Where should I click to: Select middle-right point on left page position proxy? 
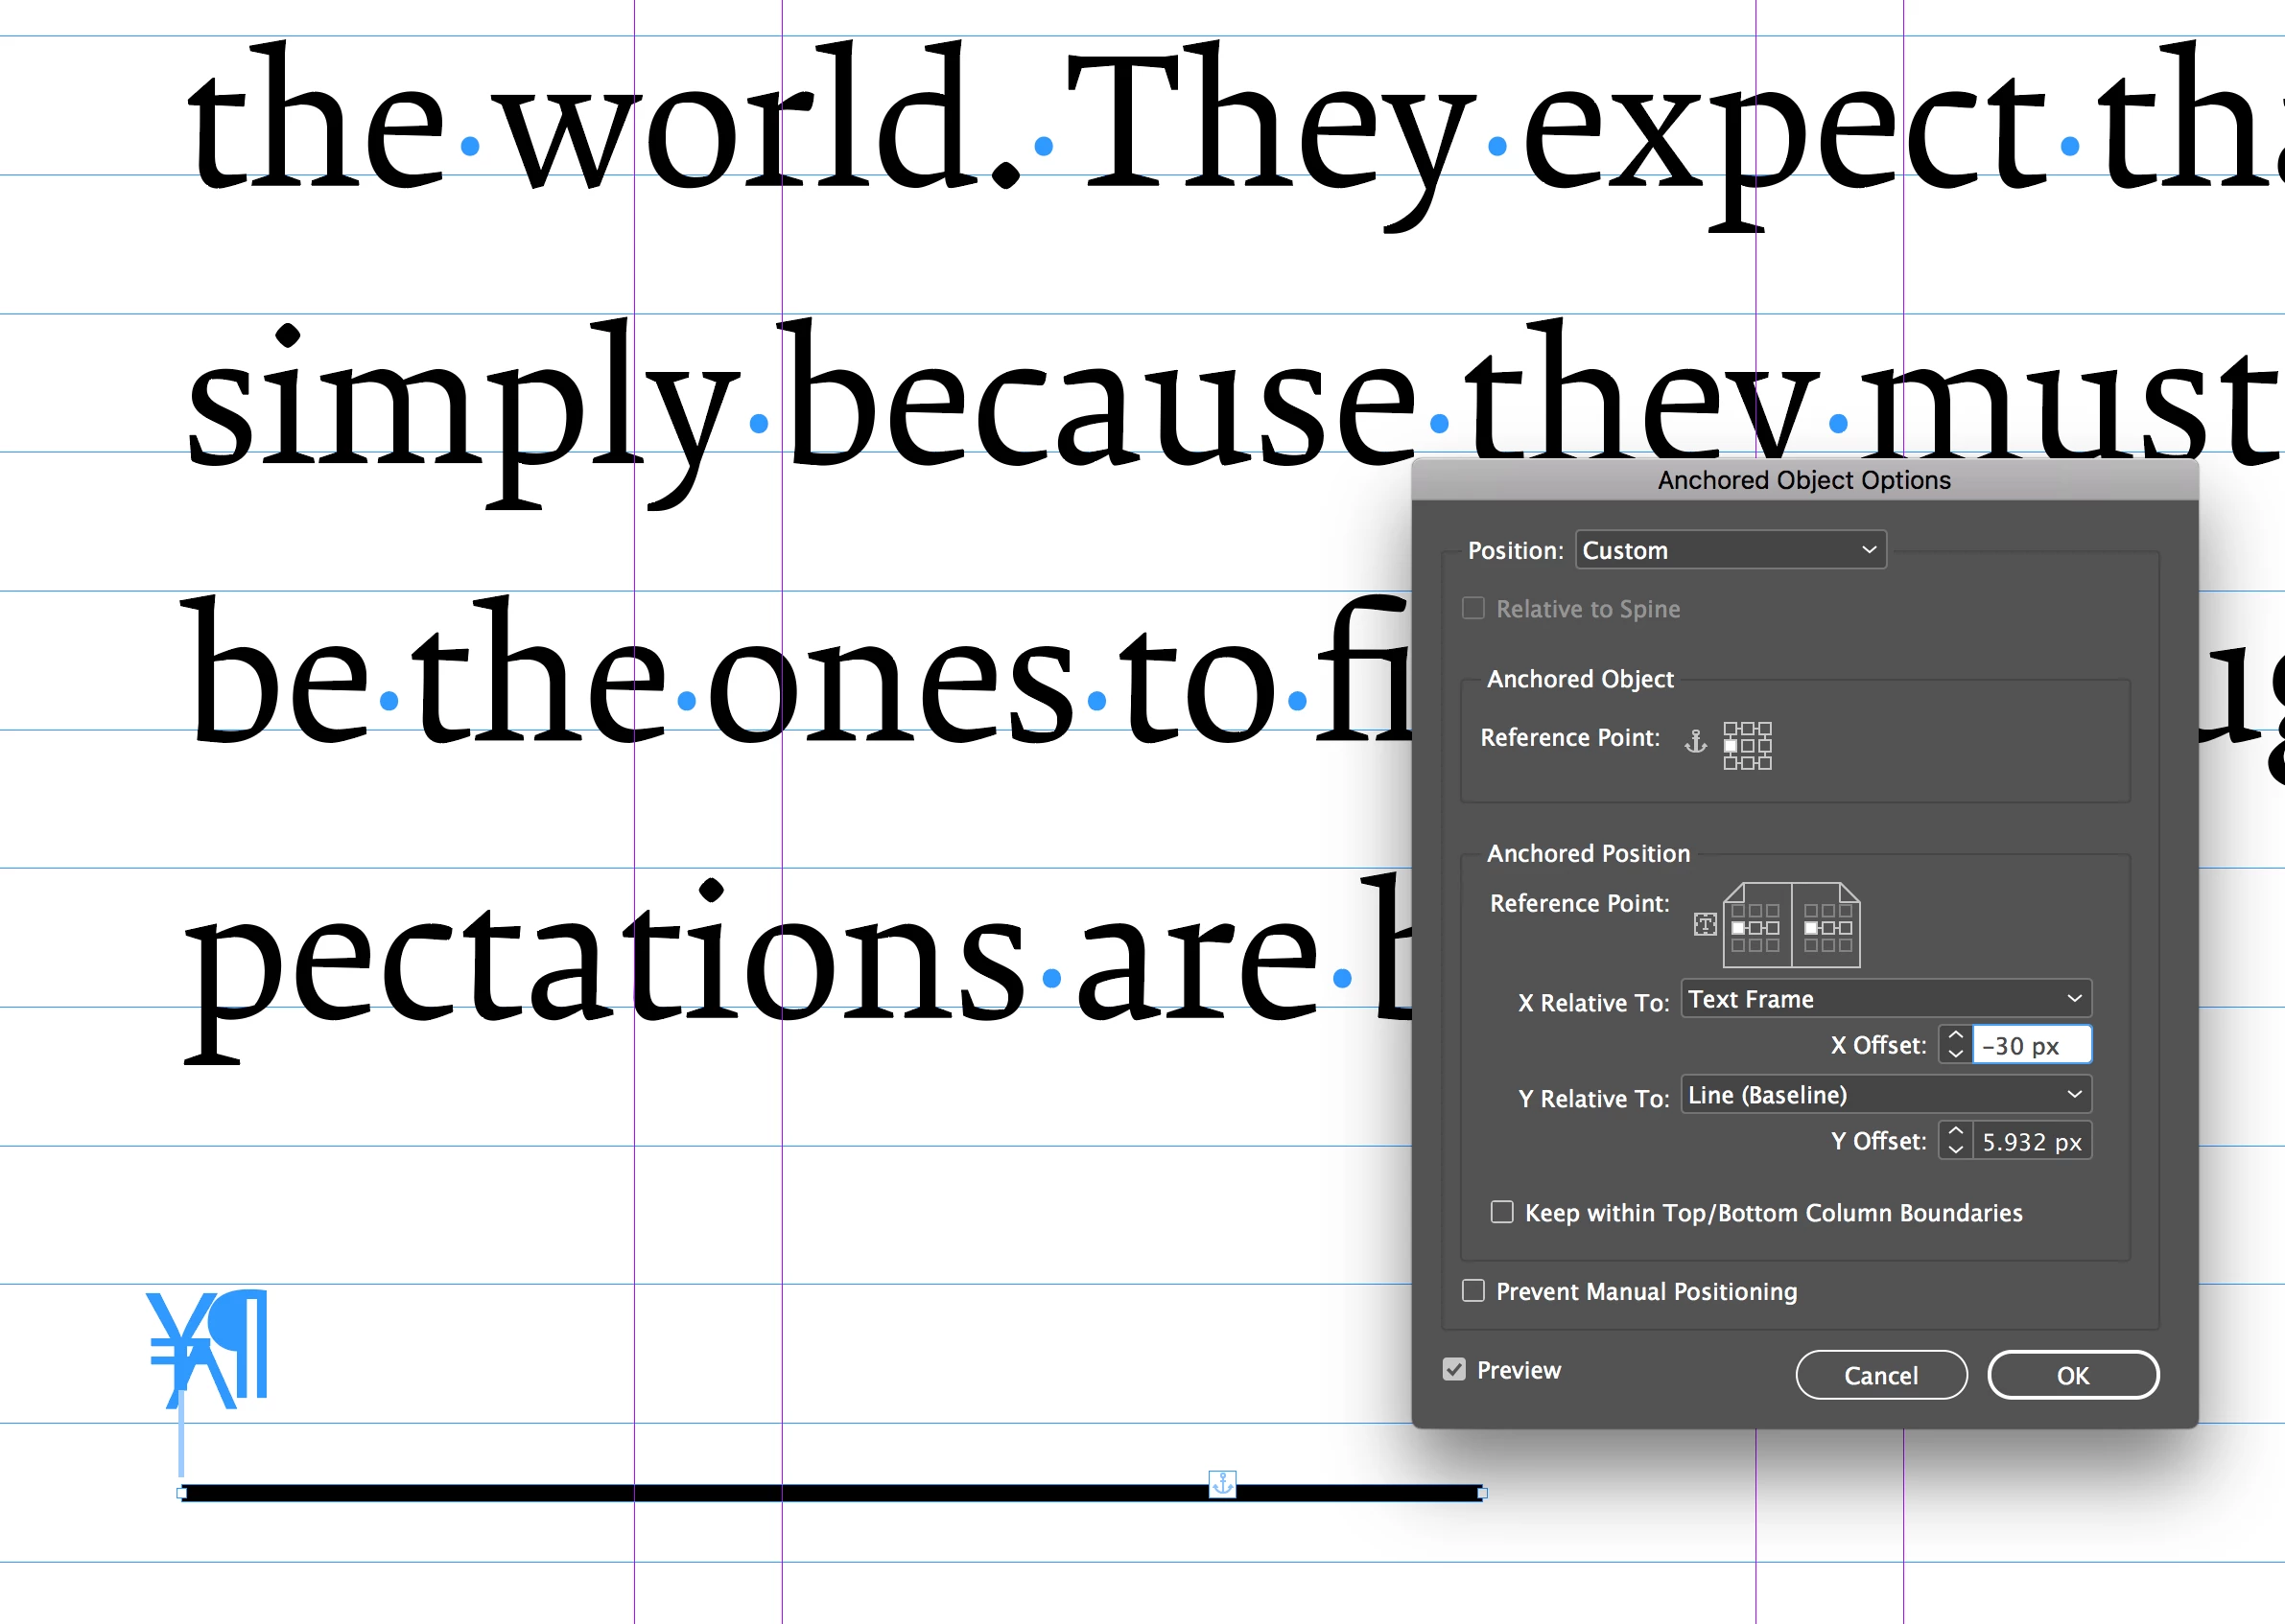click(1772, 928)
